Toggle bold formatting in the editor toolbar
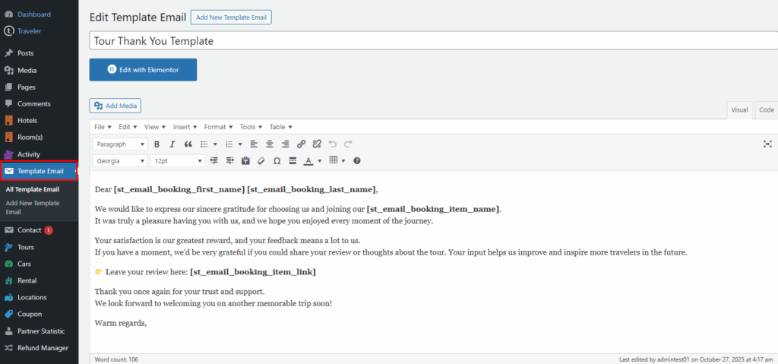The width and height of the screenshot is (778, 364). click(x=157, y=144)
